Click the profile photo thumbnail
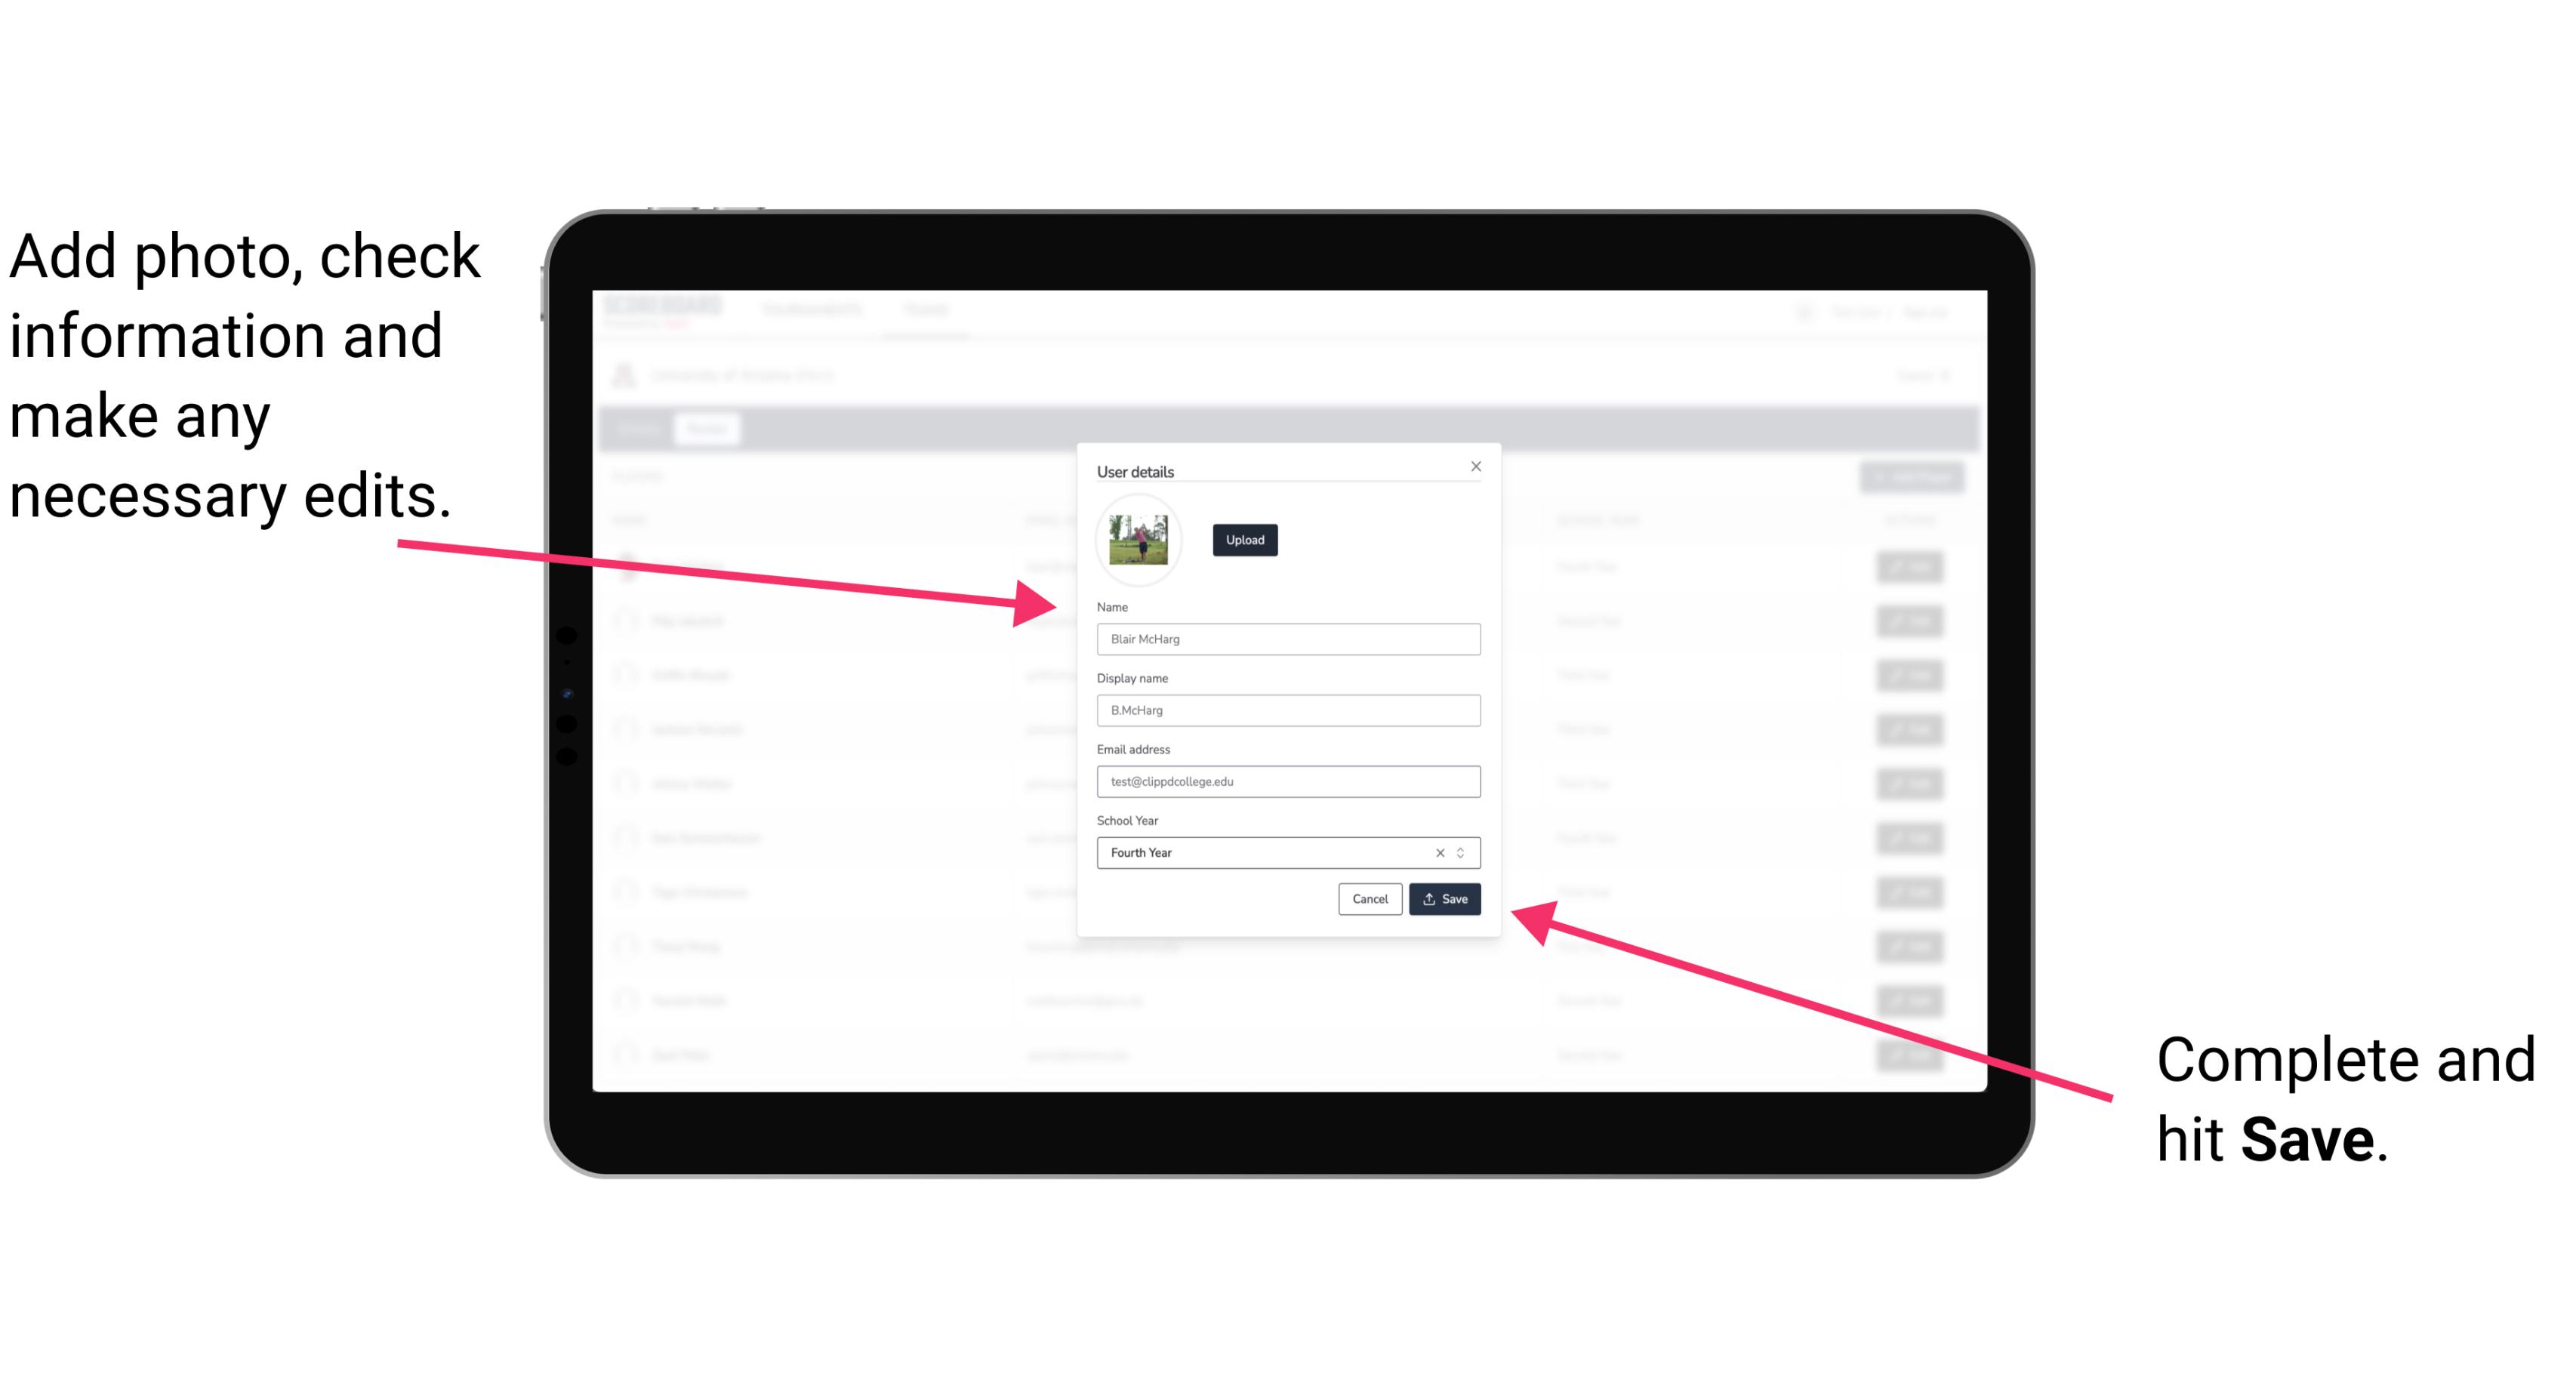The image size is (2576, 1386). click(1139, 537)
